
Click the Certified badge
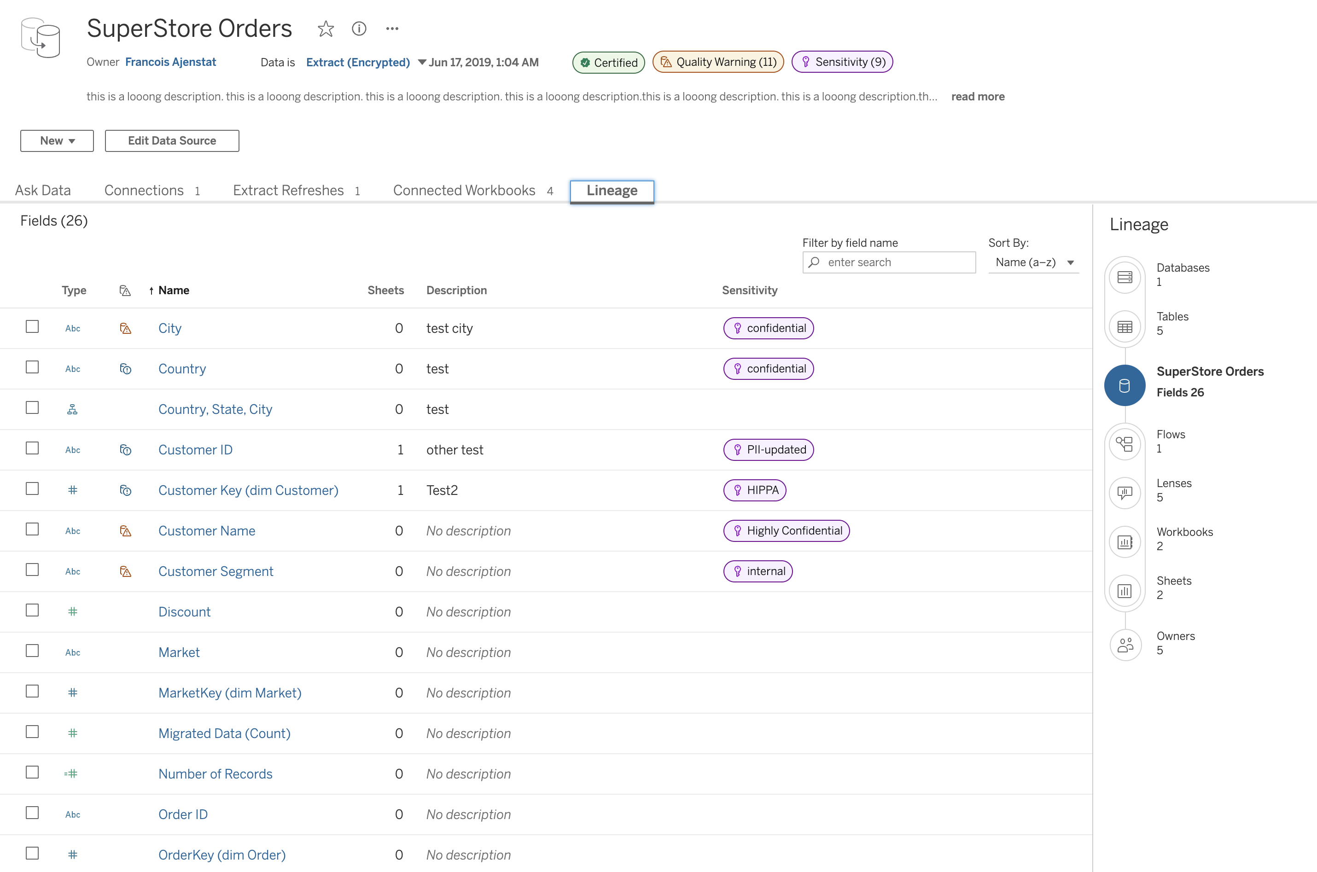tap(608, 62)
